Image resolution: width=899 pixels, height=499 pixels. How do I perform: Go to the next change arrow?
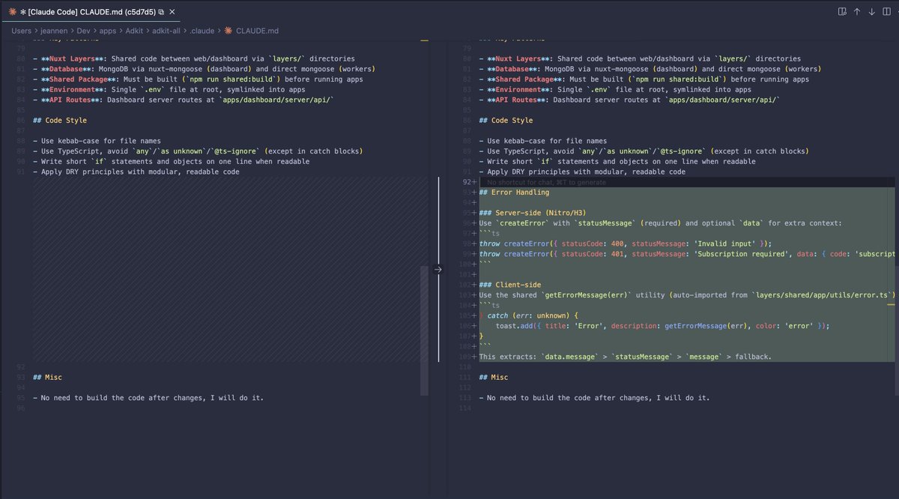[871, 12]
